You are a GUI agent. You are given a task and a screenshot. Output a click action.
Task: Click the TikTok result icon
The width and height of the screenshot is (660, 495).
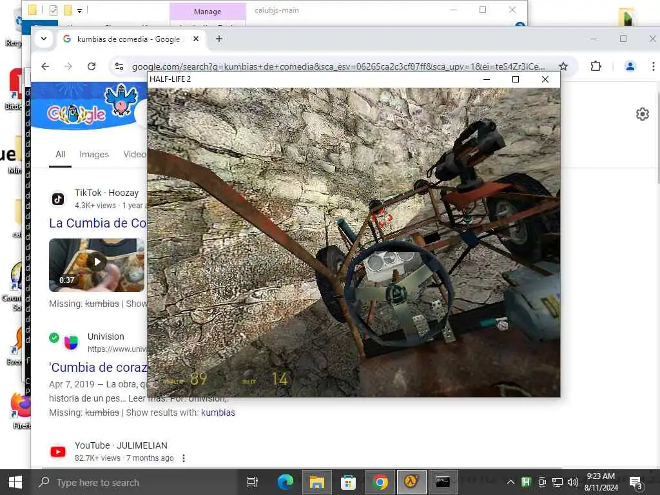click(x=57, y=199)
